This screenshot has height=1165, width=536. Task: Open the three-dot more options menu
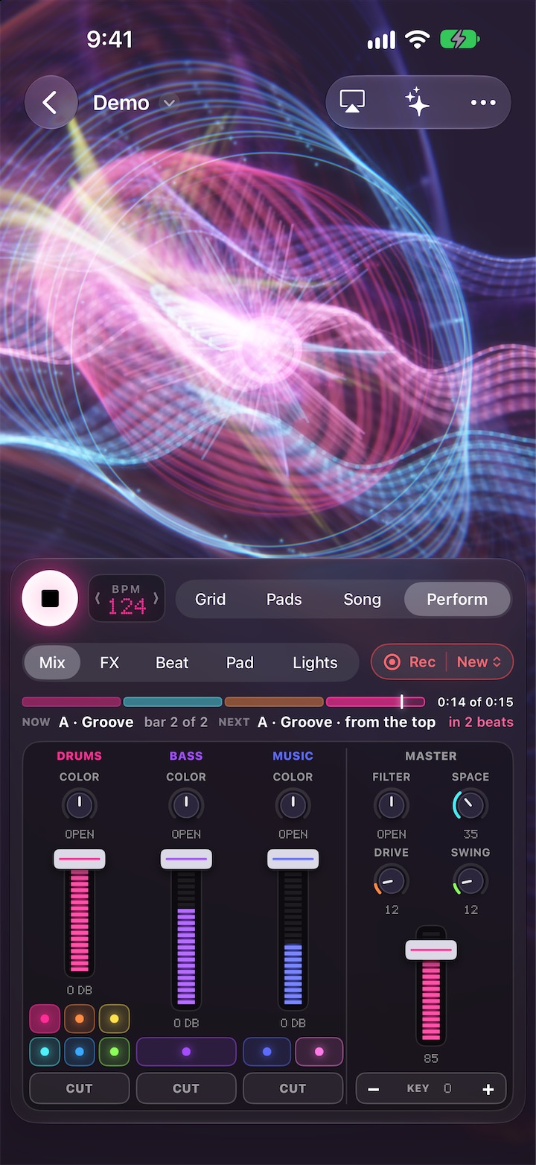point(483,103)
